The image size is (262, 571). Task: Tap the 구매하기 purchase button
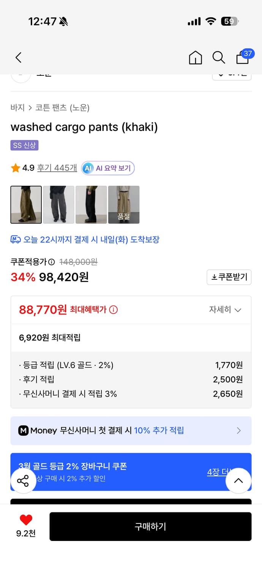pyautogui.click(x=151, y=526)
